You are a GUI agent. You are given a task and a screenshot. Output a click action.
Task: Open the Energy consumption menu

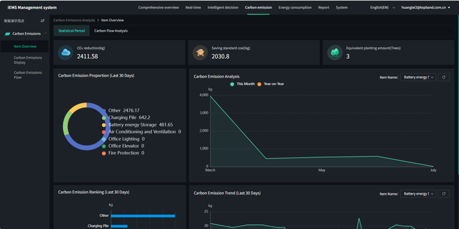(x=295, y=8)
